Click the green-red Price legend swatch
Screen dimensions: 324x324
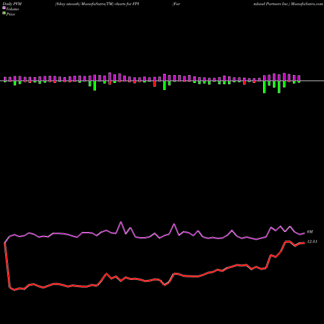[x=4, y=13]
